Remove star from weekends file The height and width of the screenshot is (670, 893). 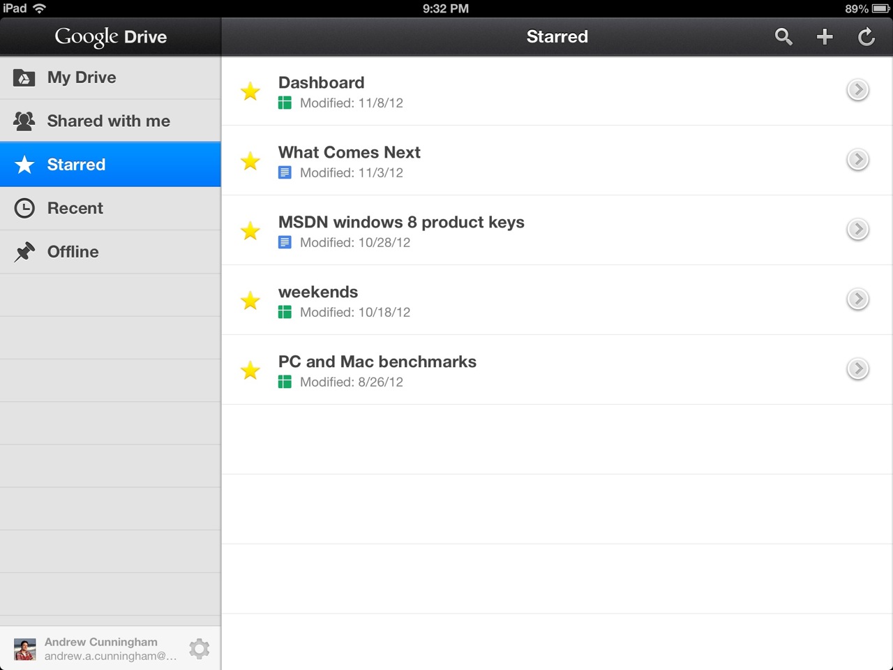(250, 300)
